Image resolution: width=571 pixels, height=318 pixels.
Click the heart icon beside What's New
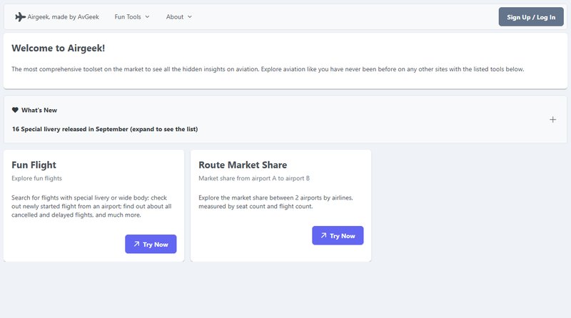pyautogui.click(x=15, y=110)
